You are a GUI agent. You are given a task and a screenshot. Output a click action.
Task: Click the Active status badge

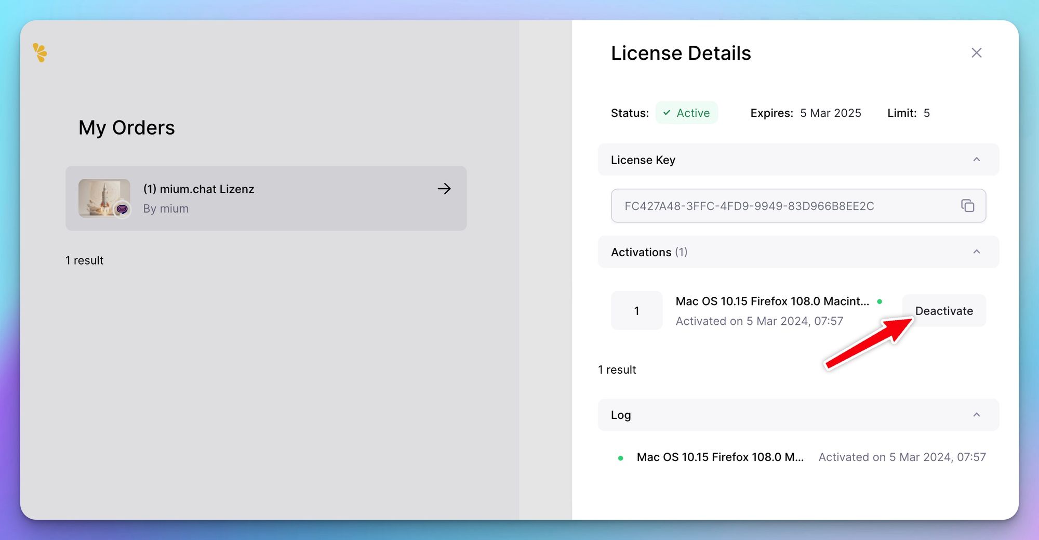[686, 113]
